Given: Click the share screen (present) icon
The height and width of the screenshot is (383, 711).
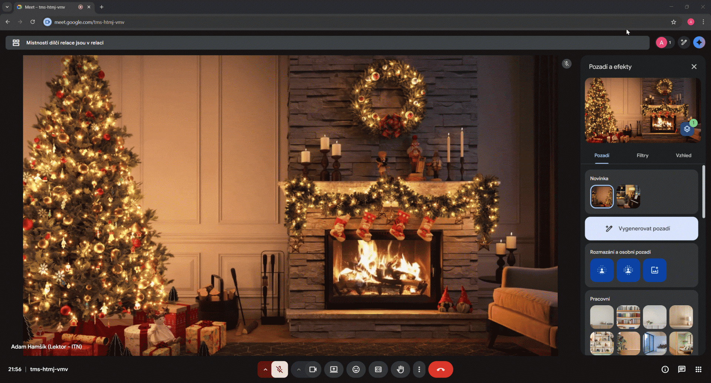Looking at the screenshot, I should (334, 369).
